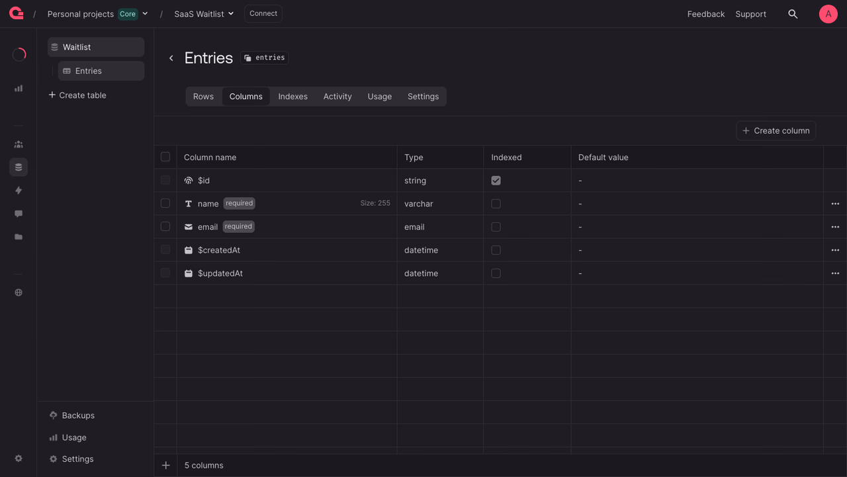Toggle the Indexed checkbox for email
This screenshot has height=477, width=847.
click(x=496, y=227)
